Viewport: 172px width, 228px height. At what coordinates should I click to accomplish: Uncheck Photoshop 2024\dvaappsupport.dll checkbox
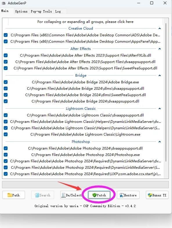point(6,148)
